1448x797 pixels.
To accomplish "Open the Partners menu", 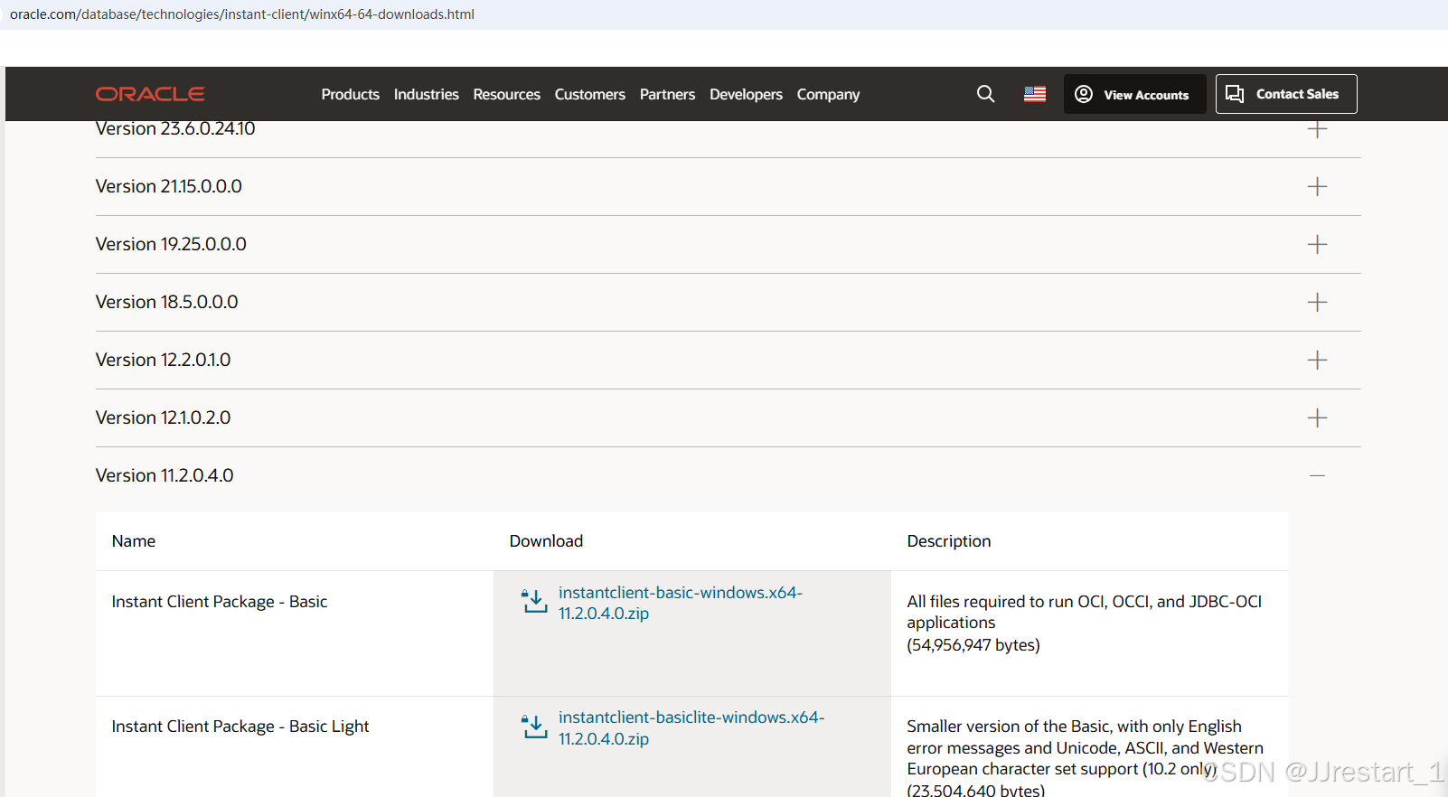I will [x=667, y=94].
